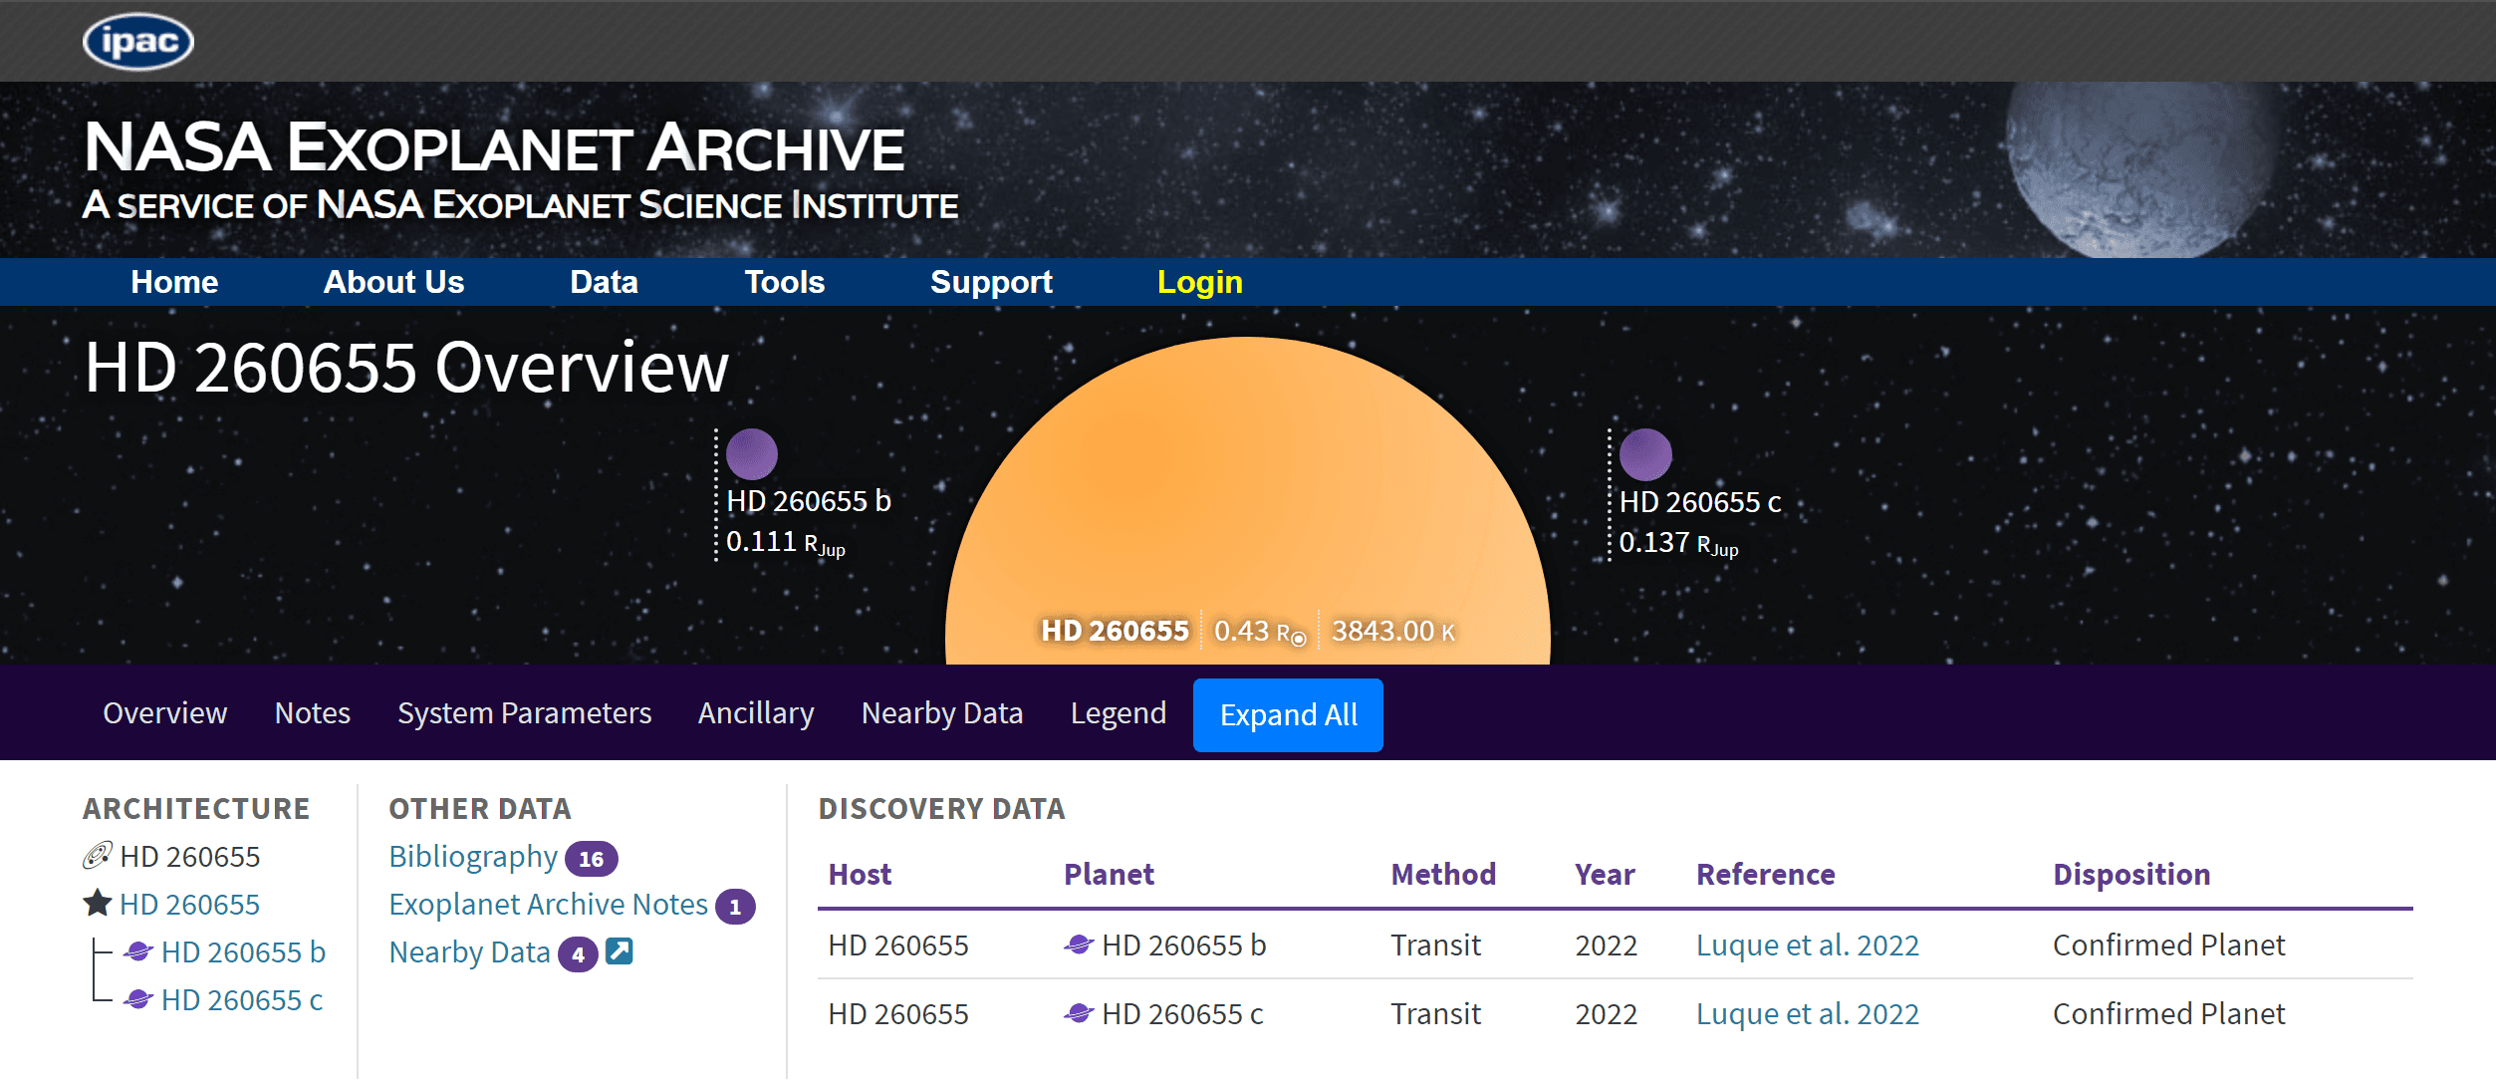
Task: Click the Nearby Data count badge 4
Action: [578, 953]
